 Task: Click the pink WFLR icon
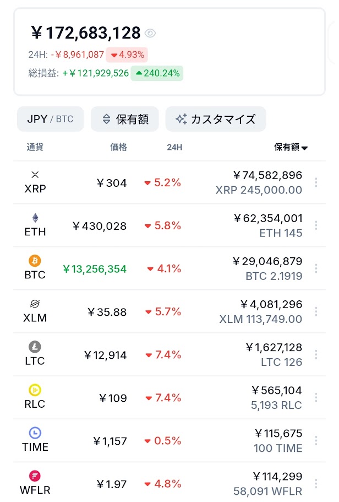pyautogui.click(x=35, y=476)
